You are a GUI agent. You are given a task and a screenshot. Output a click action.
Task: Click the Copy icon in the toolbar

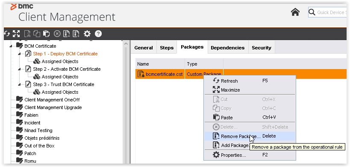pos(37,34)
